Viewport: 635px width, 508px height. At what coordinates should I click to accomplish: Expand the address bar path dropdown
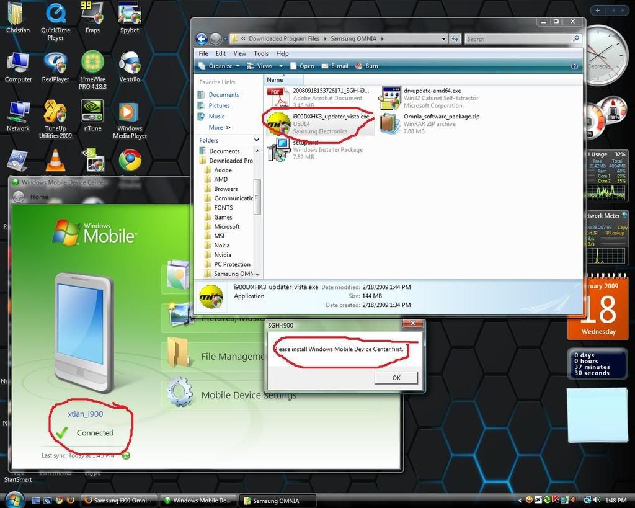tap(443, 38)
